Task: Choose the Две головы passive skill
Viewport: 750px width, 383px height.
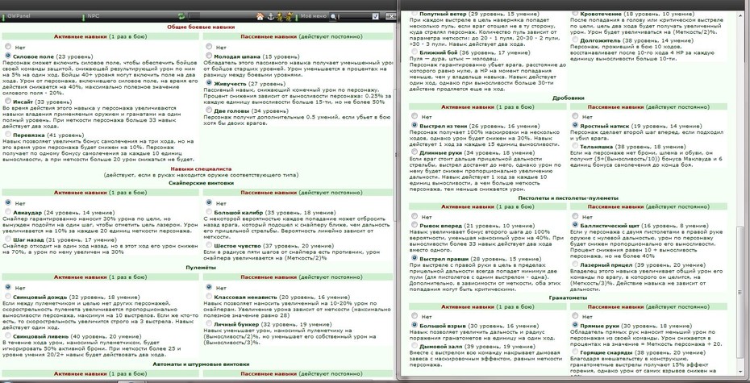Action: pyautogui.click(x=209, y=110)
